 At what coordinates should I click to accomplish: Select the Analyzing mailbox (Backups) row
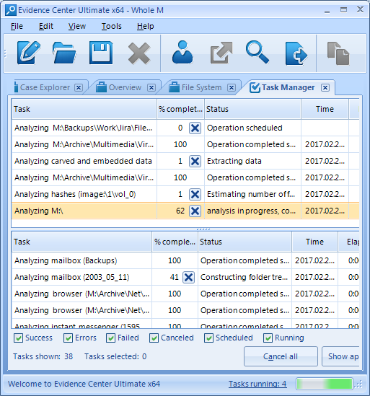point(185,260)
